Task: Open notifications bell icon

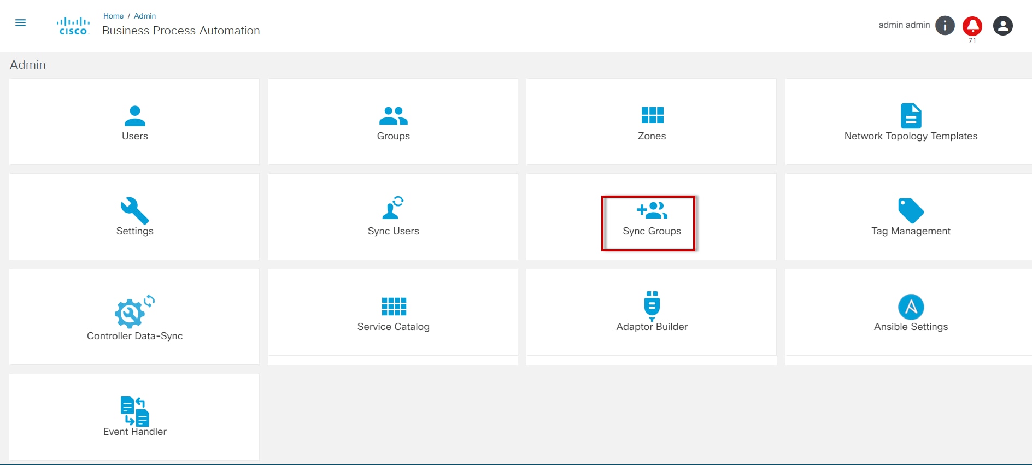Action: tap(972, 26)
